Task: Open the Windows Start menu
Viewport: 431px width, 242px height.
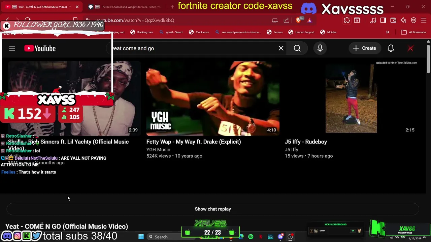Action: (x=141, y=237)
